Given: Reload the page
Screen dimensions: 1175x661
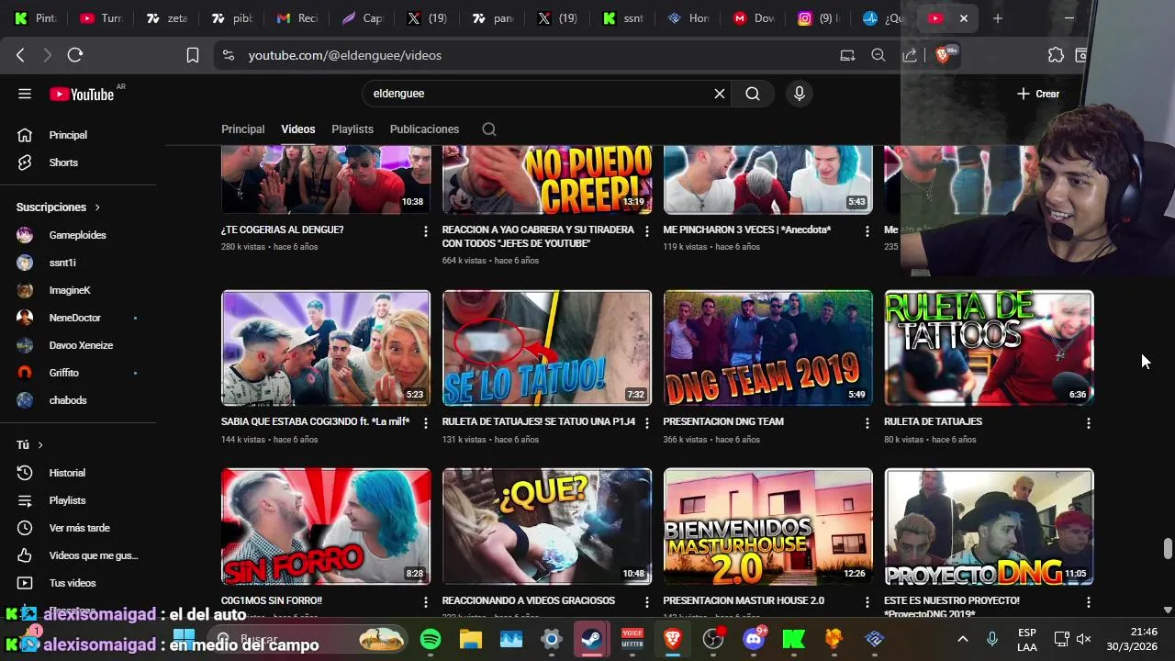Looking at the screenshot, I should pos(75,55).
